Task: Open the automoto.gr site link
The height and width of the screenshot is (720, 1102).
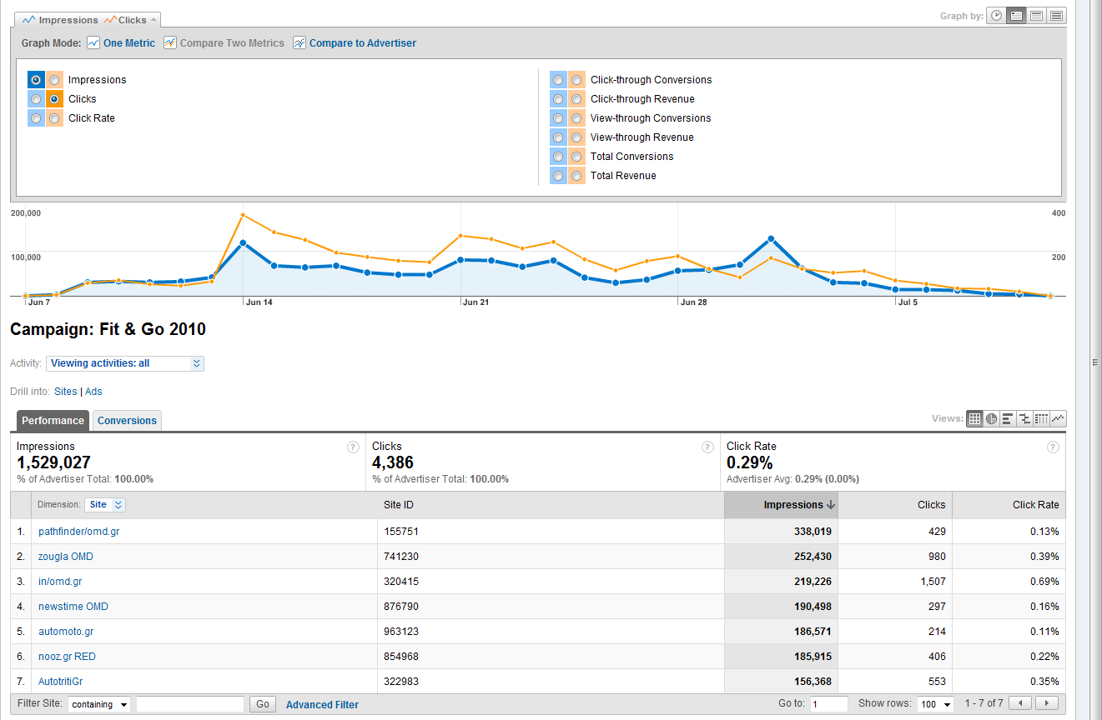Action: click(x=66, y=632)
